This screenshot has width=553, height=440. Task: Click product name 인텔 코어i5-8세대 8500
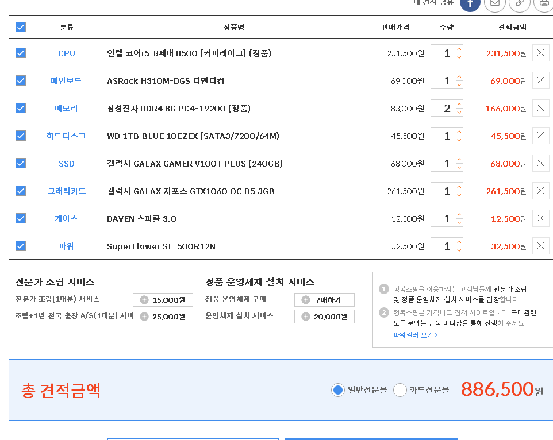coord(189,53)
